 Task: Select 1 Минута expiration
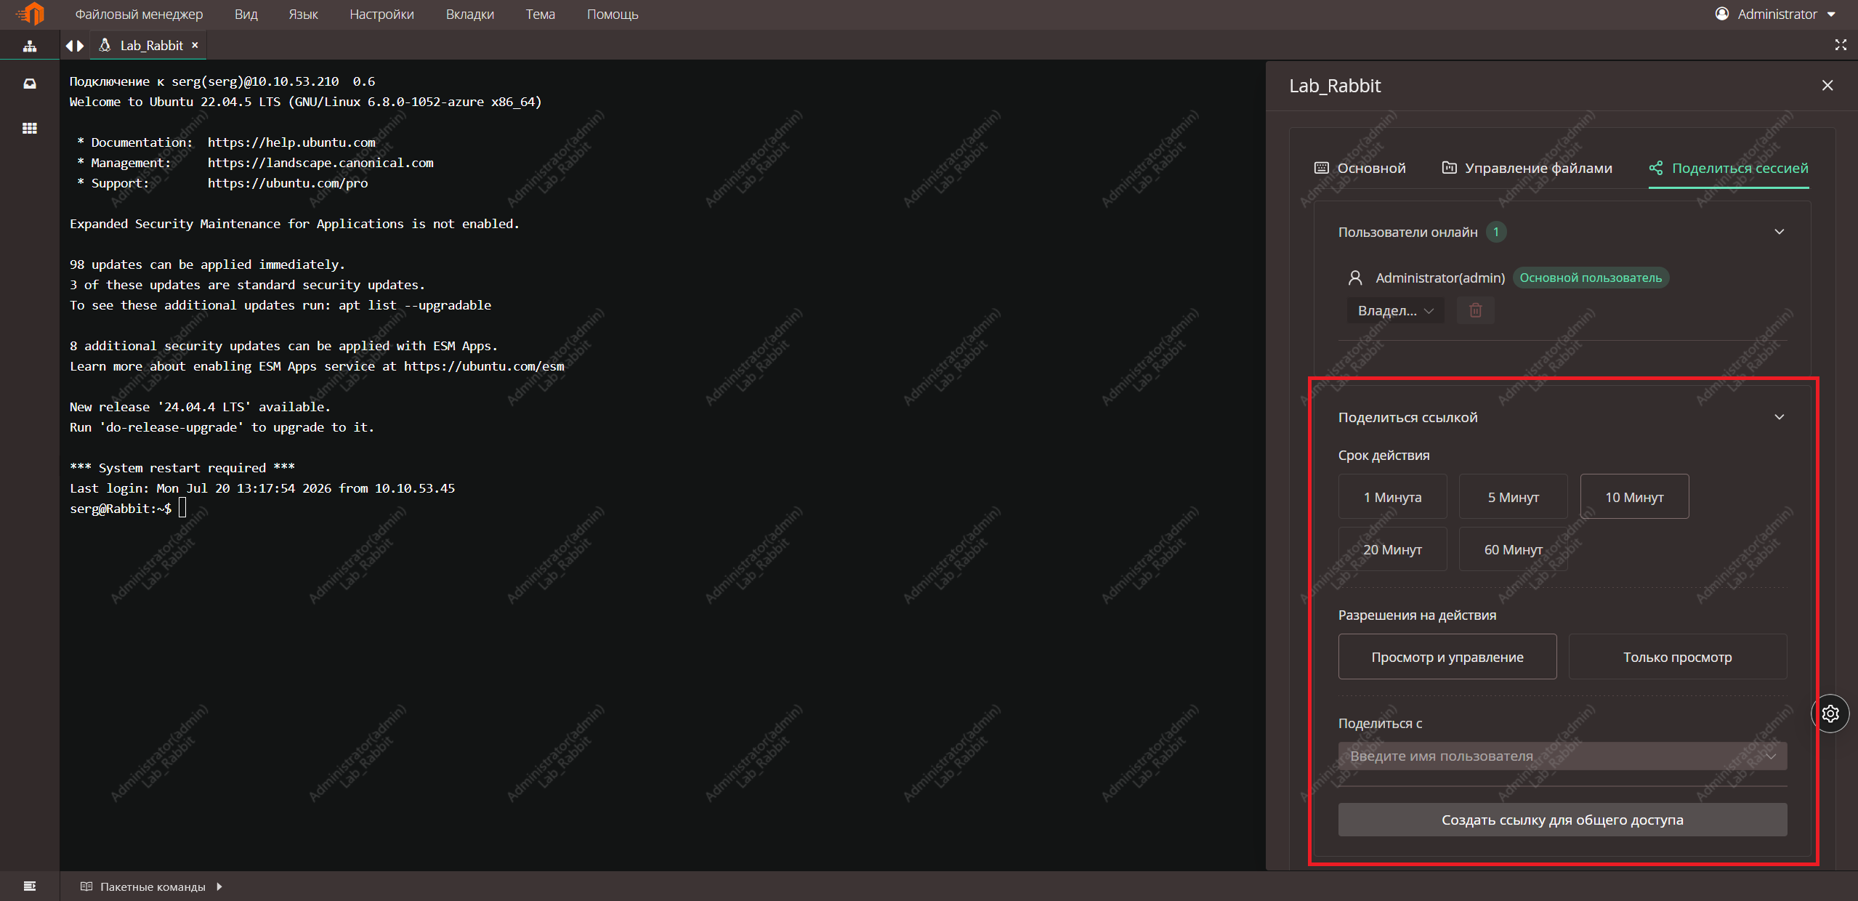pos(1392,497)
